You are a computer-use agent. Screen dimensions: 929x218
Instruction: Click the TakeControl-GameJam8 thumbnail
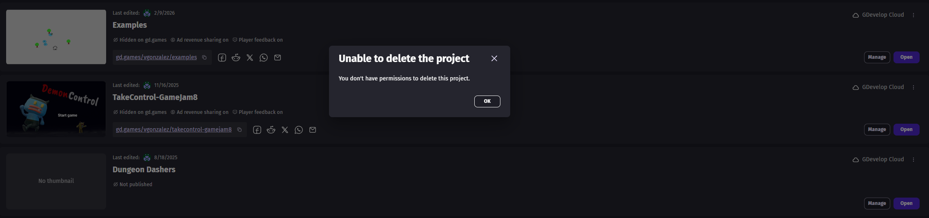(x=56, y=109)
